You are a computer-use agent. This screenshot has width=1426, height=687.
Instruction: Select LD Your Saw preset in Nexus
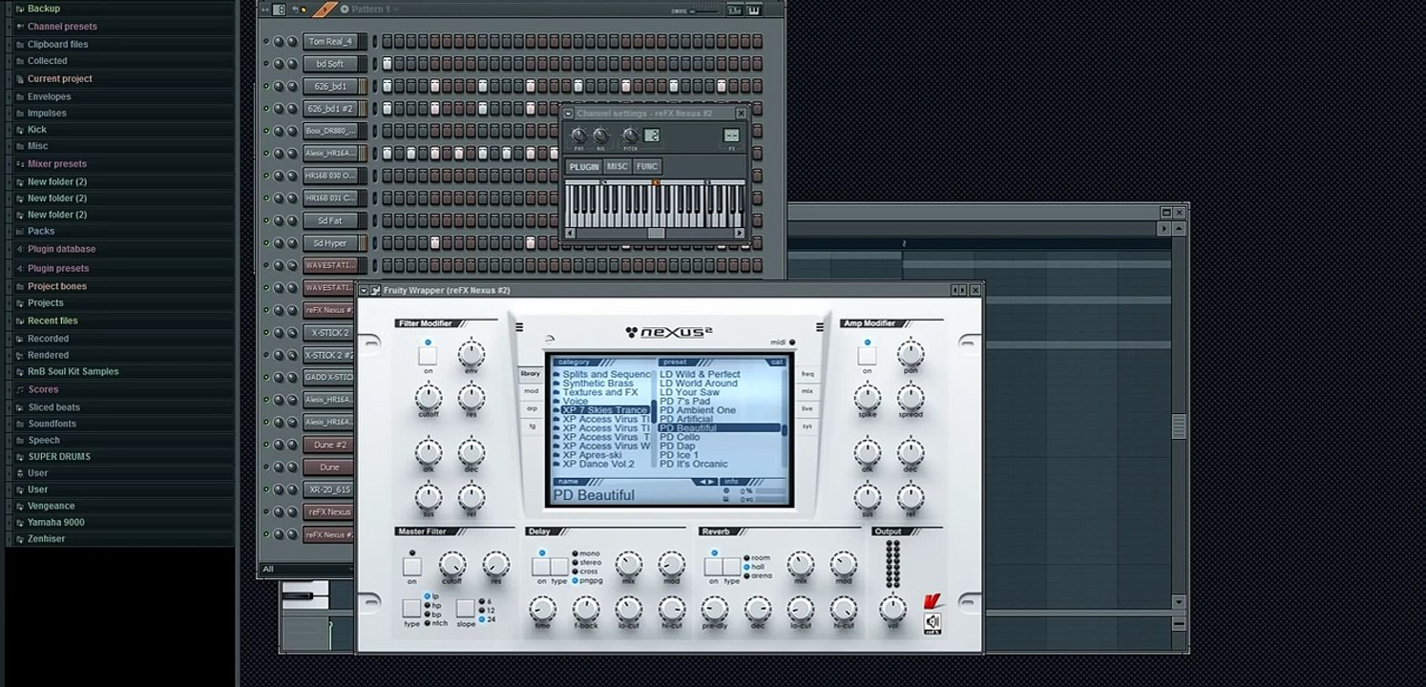689,392
